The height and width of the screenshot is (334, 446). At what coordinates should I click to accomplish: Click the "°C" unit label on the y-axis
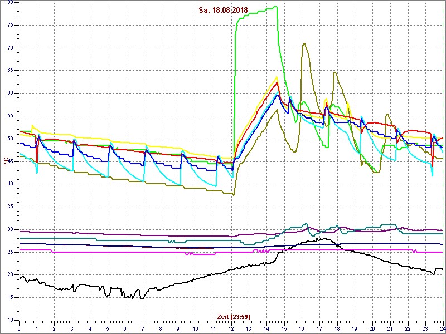coord(6,162)
